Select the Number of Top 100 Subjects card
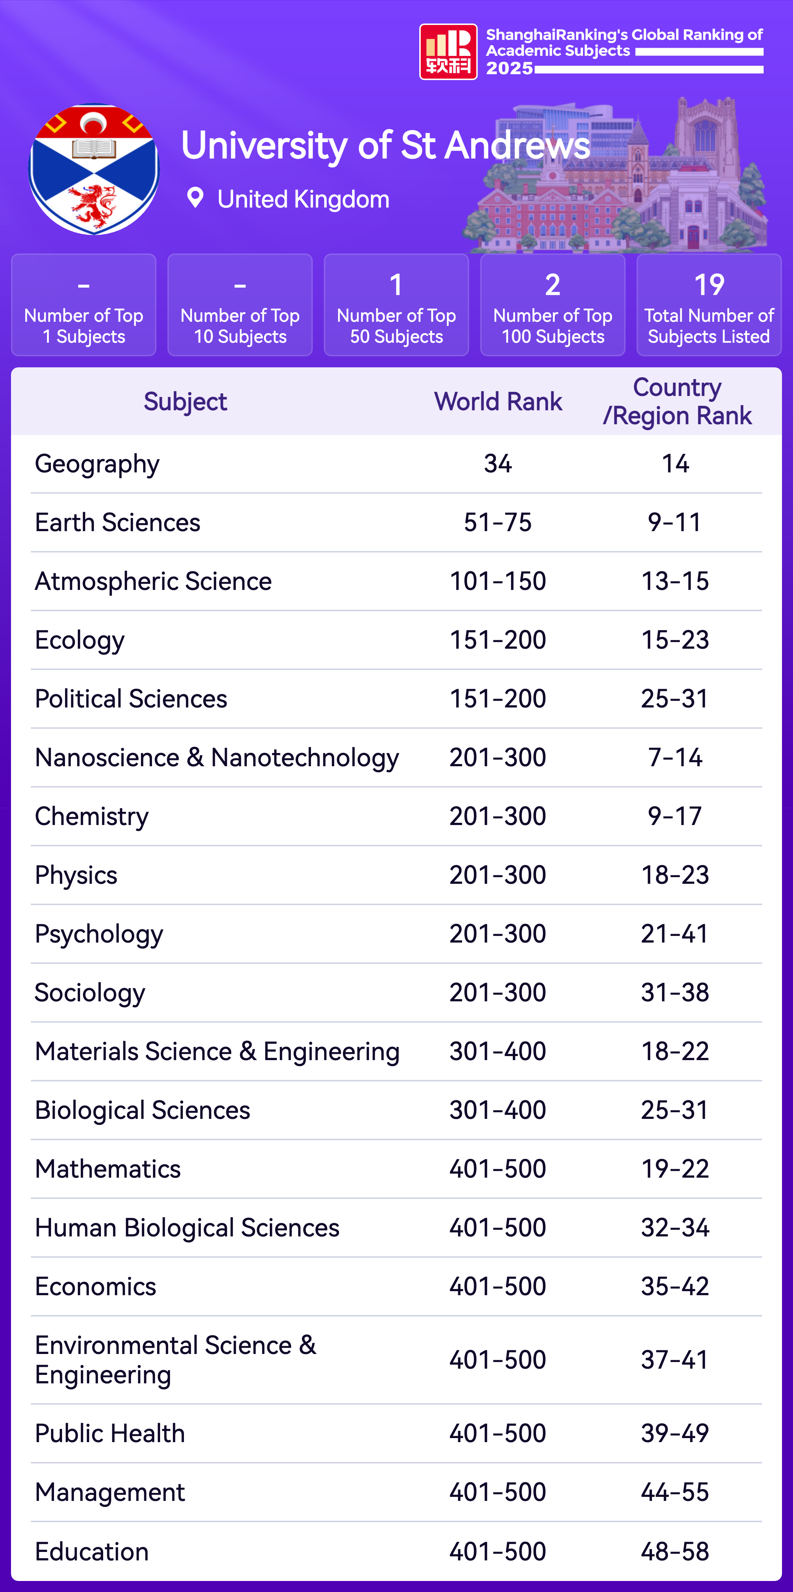793x1592 pixels. [553, 305]
